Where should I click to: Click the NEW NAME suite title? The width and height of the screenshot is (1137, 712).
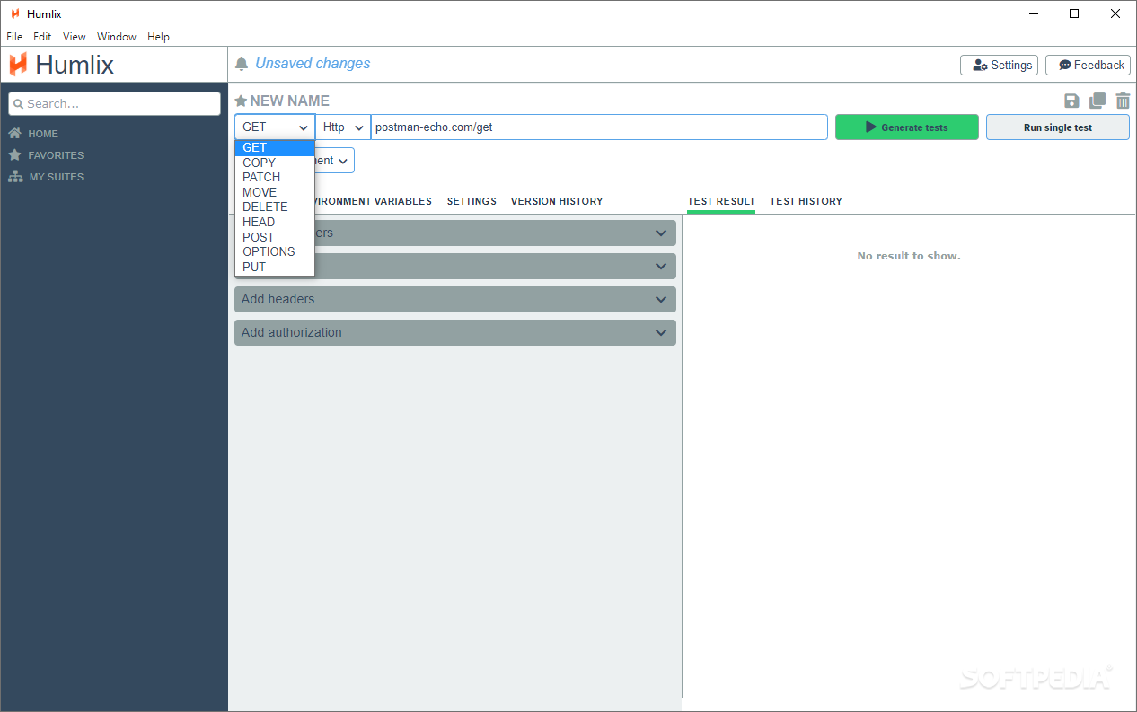[x=290, y=101]
